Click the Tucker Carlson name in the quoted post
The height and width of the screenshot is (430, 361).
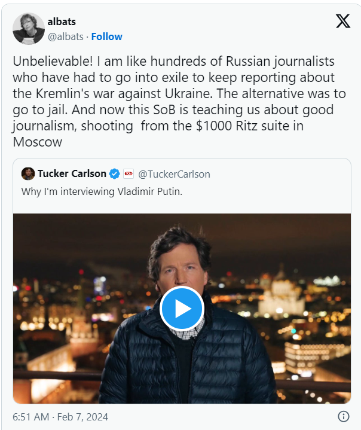pyautogui.click(x=72, y=174)
